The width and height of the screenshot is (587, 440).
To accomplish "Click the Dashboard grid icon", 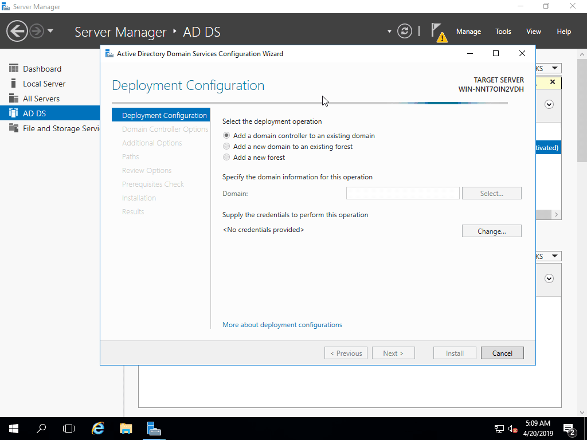I will tap(14, 69).
